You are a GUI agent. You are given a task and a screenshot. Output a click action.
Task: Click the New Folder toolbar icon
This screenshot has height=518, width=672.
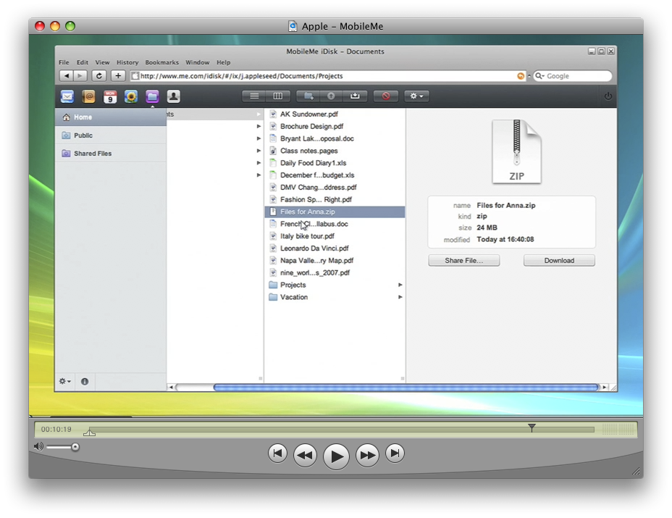[308, 96]
